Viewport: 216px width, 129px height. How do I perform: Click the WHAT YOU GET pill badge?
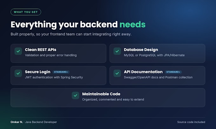coord(26,12)
